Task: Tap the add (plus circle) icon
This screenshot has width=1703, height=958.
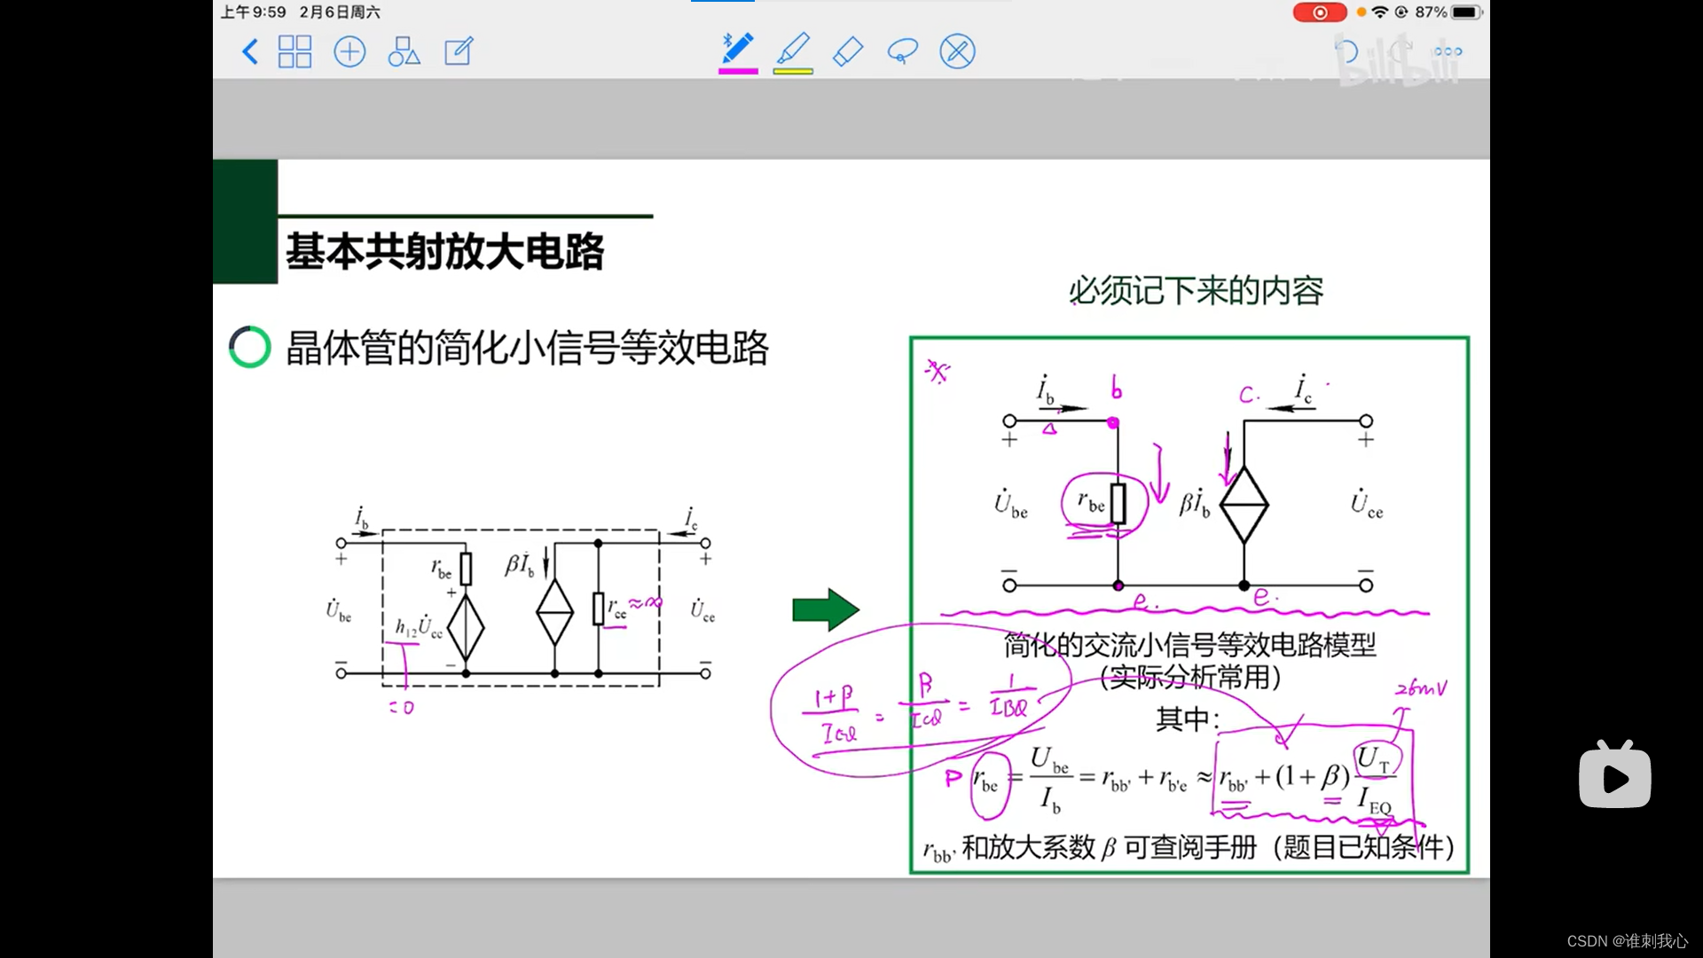Action: 349,51
